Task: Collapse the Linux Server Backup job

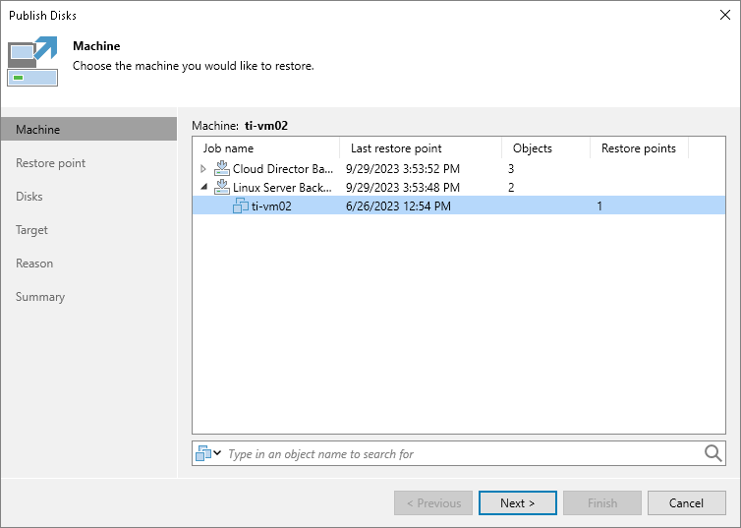Action: [203, 187]
